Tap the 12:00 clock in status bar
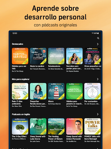The width and height of the screenshot is (111, 149). click(x=15, y=33)
